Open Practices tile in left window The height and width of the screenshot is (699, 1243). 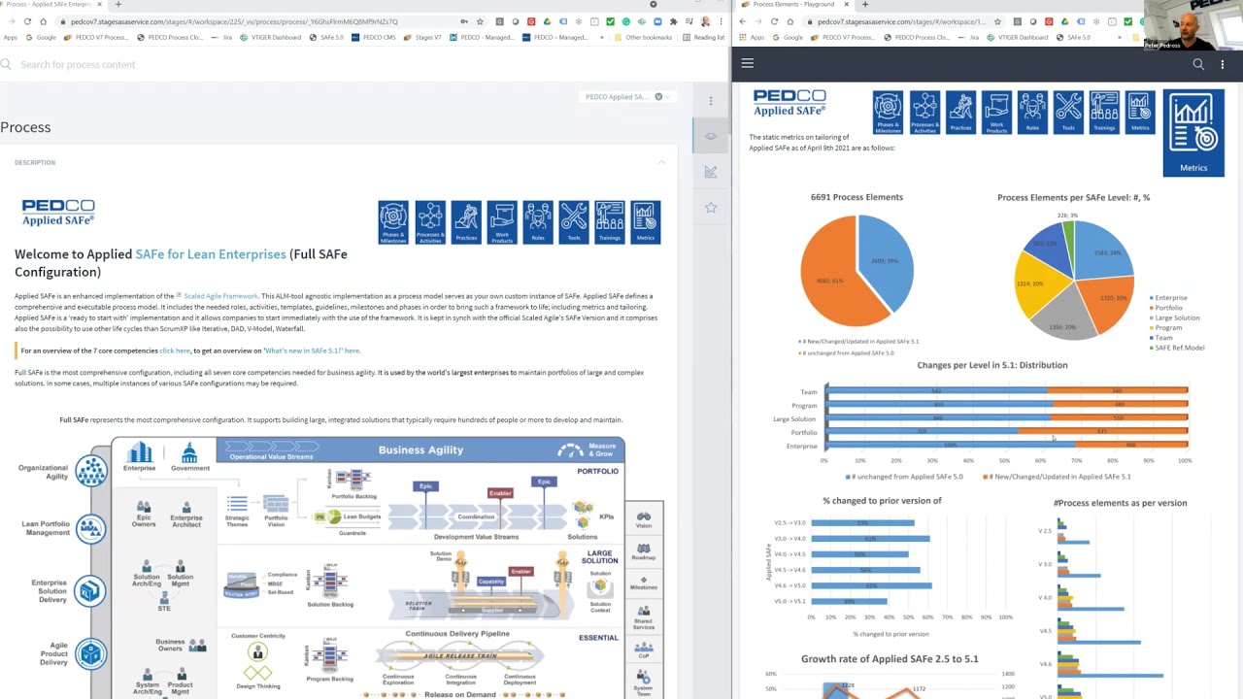click(x=466, y=222)
